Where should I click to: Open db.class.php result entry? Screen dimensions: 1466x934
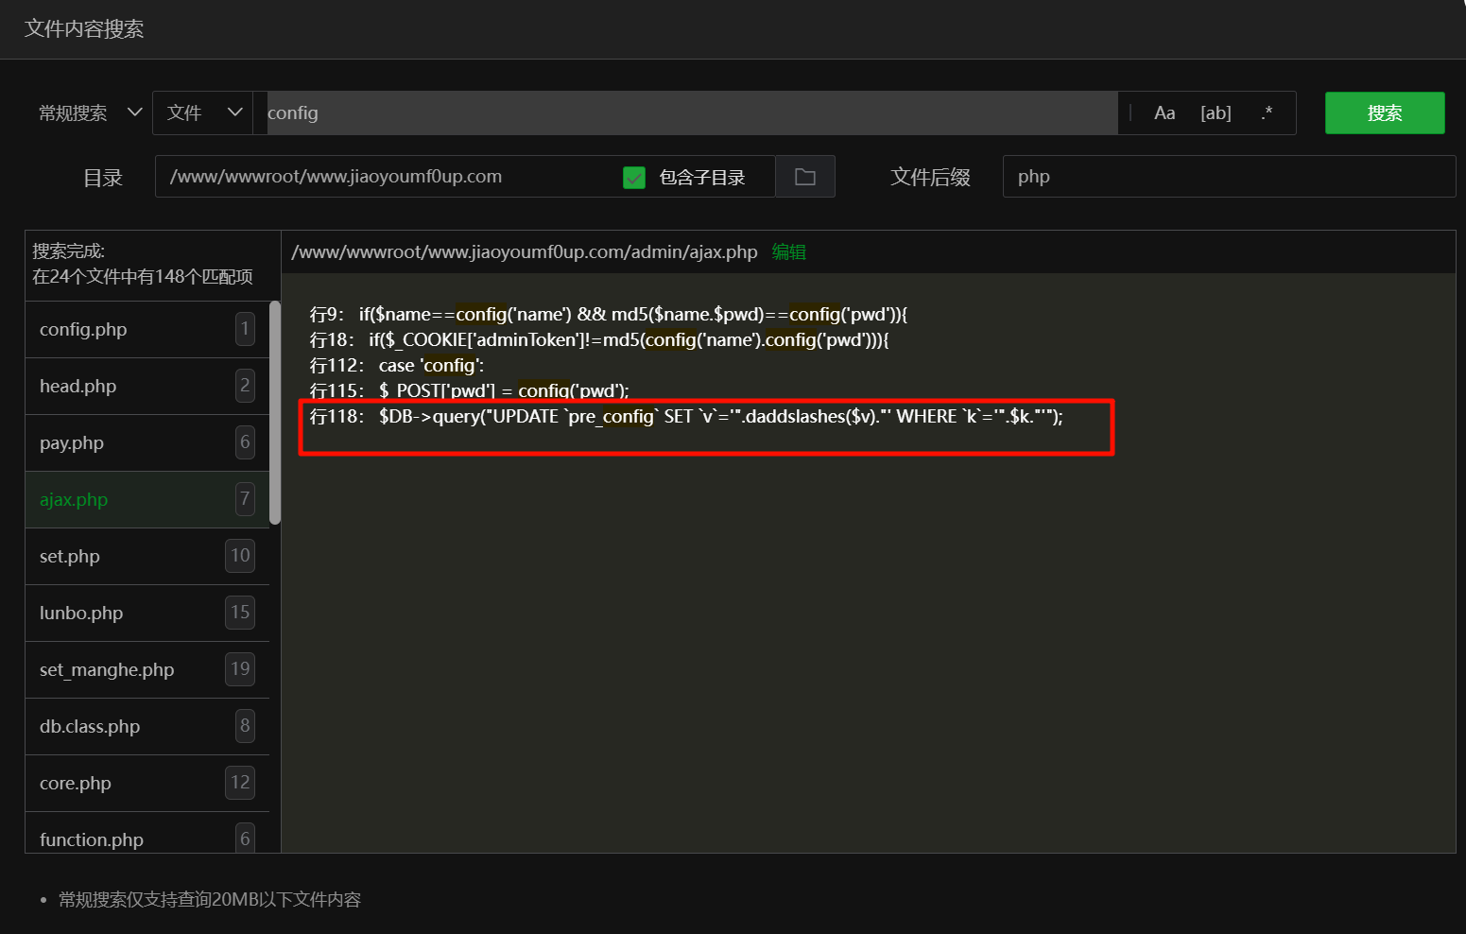pyautogui.click(x=90, y=727)
